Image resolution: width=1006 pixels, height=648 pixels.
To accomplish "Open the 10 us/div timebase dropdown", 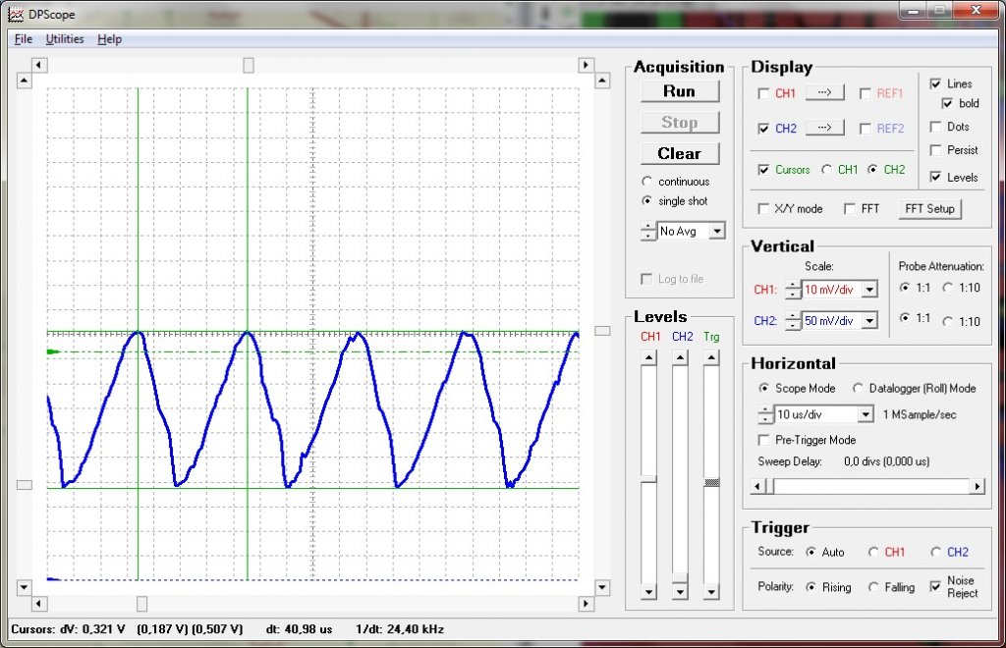I will [x=866, y=414].
